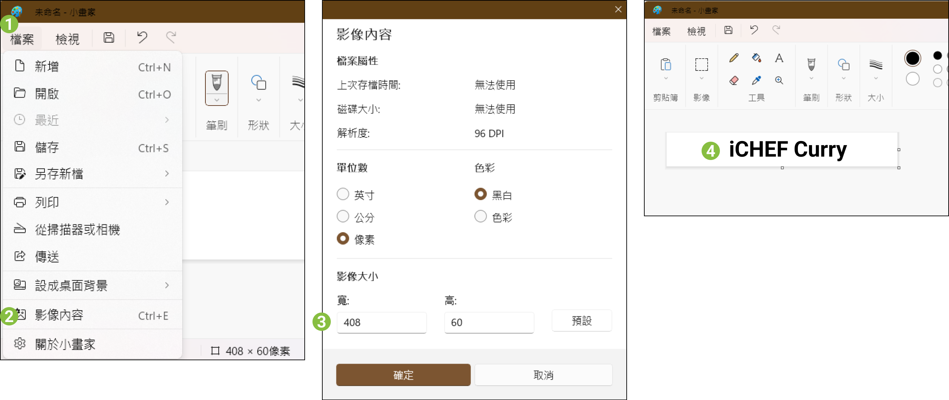Click the 寬 (width) input field
This screenshot has height=400, width=949.
click(381, 322)
